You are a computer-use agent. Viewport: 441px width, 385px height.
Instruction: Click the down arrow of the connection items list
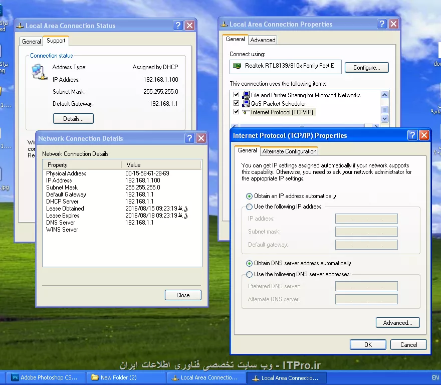point(385,118)
